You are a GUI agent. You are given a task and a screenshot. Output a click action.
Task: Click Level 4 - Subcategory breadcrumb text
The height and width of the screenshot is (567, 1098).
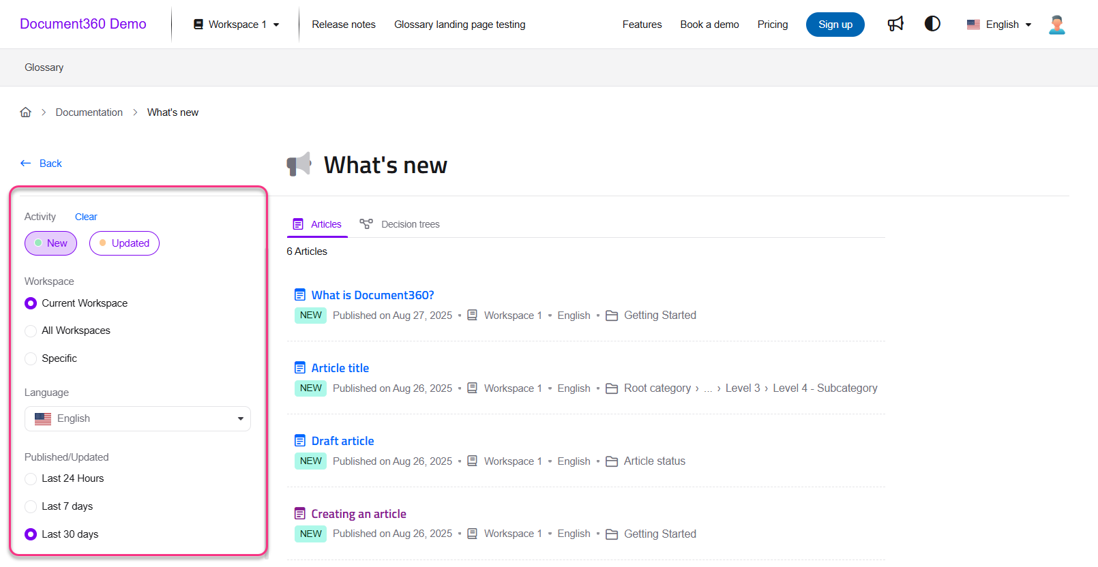(x=825, y=388)
